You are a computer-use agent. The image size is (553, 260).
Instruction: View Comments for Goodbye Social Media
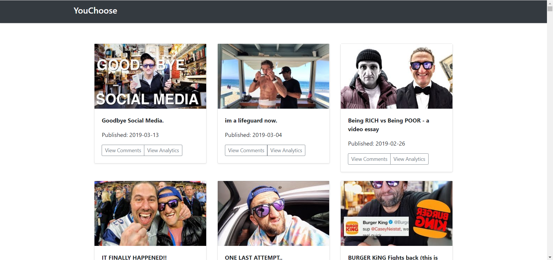click(x=123, y=150)
